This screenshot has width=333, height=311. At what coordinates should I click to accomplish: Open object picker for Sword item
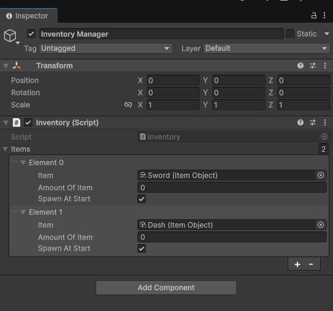click(x=321, y=175)
